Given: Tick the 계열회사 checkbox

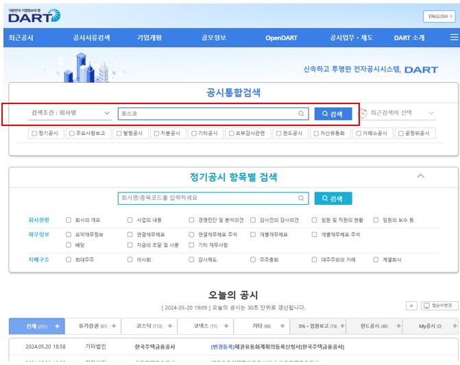Looking at the screenshot, I should [x=376, y=260].
